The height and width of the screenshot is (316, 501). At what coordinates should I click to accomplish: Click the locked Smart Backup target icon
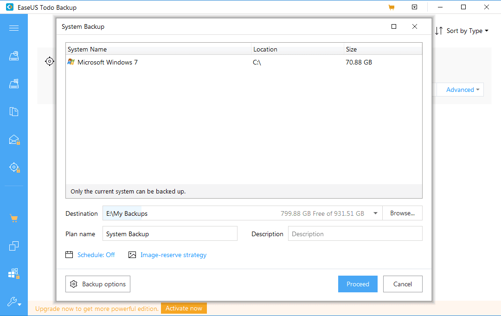14,168
